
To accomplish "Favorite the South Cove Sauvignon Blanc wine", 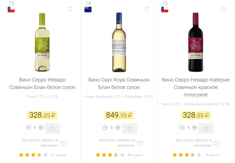I will tap(147, 9).
